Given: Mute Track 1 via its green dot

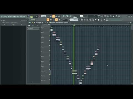Looking at the screenshot, I should pos(49,31).
